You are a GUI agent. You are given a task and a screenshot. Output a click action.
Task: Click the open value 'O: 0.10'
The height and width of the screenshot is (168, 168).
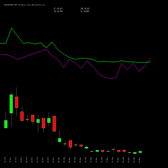click(x=58, y=11)
